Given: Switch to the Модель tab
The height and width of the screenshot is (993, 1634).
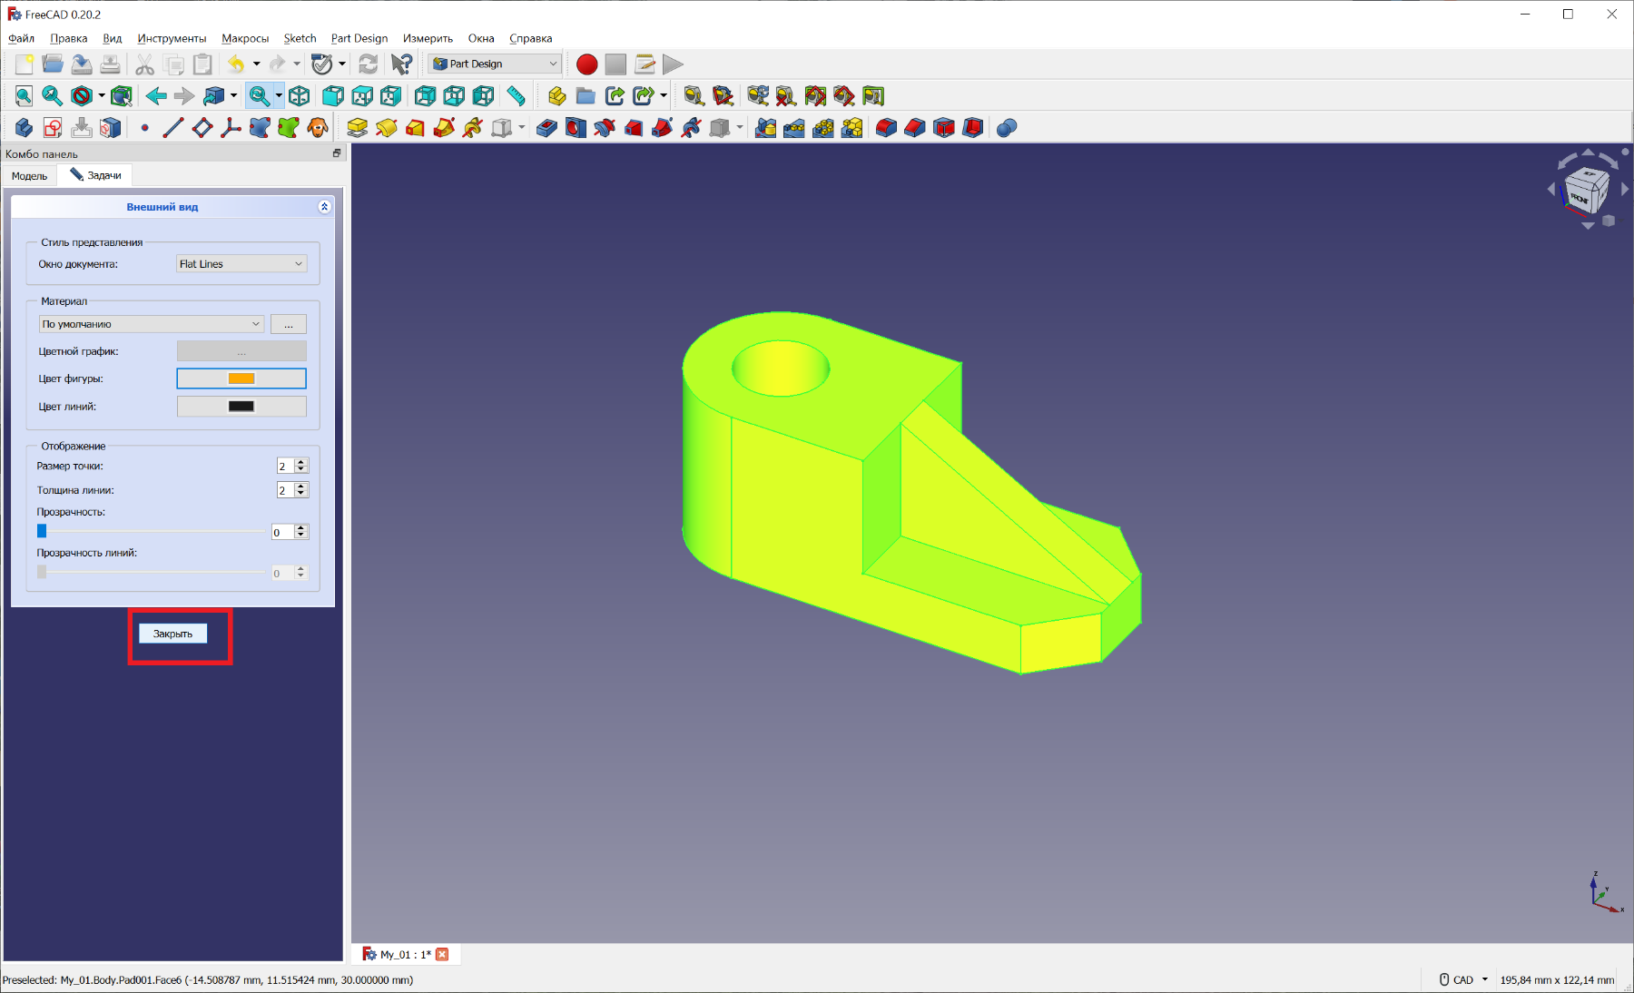Looking at the screenshot, I should pos(30,176).
